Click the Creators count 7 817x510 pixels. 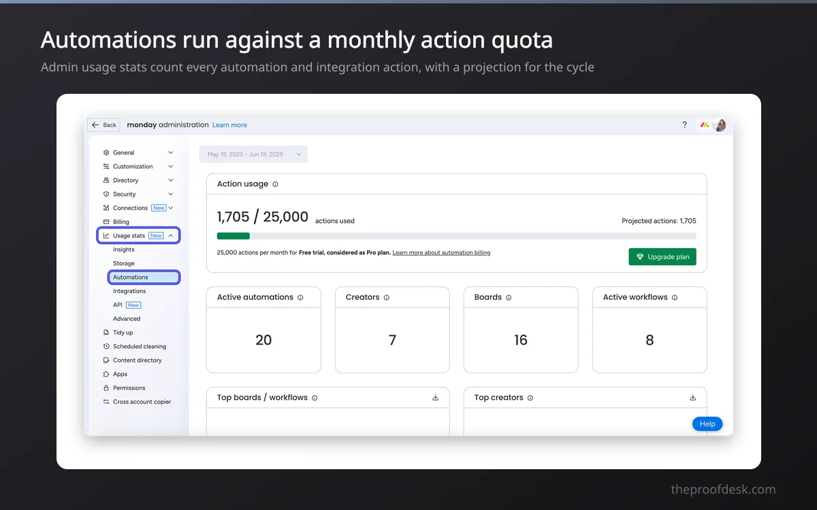[392, 340]
